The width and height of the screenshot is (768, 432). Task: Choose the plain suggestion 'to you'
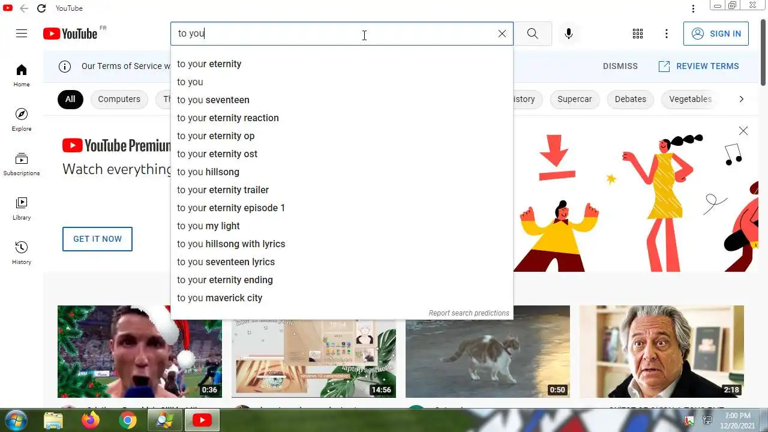(342, 82)
